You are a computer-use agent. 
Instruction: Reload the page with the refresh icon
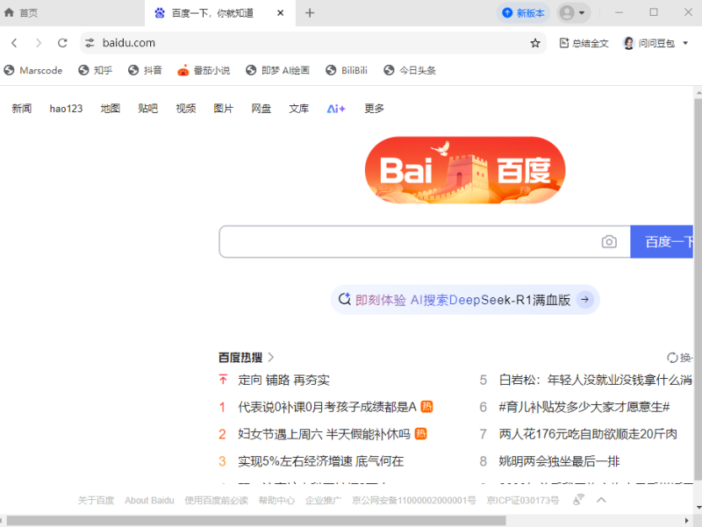(61, 42)
